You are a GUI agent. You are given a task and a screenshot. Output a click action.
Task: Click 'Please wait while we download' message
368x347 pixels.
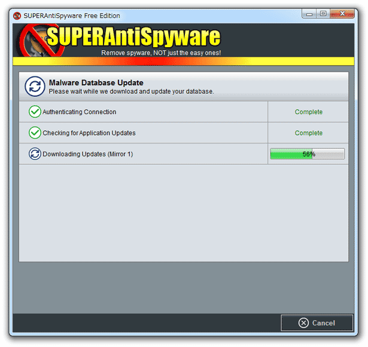(131, 91)
